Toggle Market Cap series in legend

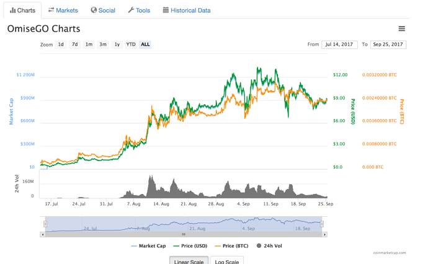pyautogui.click(x=148, y=246)
